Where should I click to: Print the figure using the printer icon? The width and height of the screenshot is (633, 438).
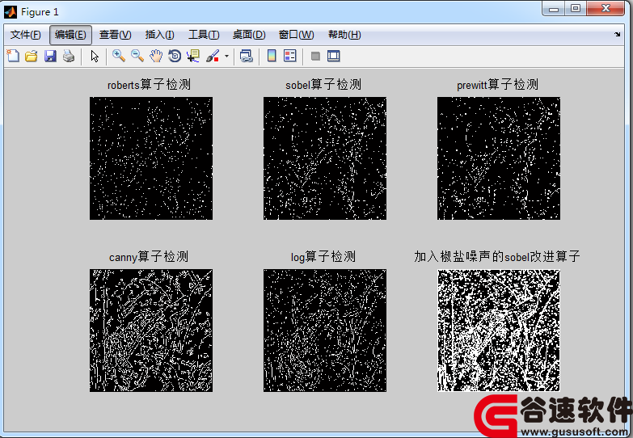click(69, 56)
